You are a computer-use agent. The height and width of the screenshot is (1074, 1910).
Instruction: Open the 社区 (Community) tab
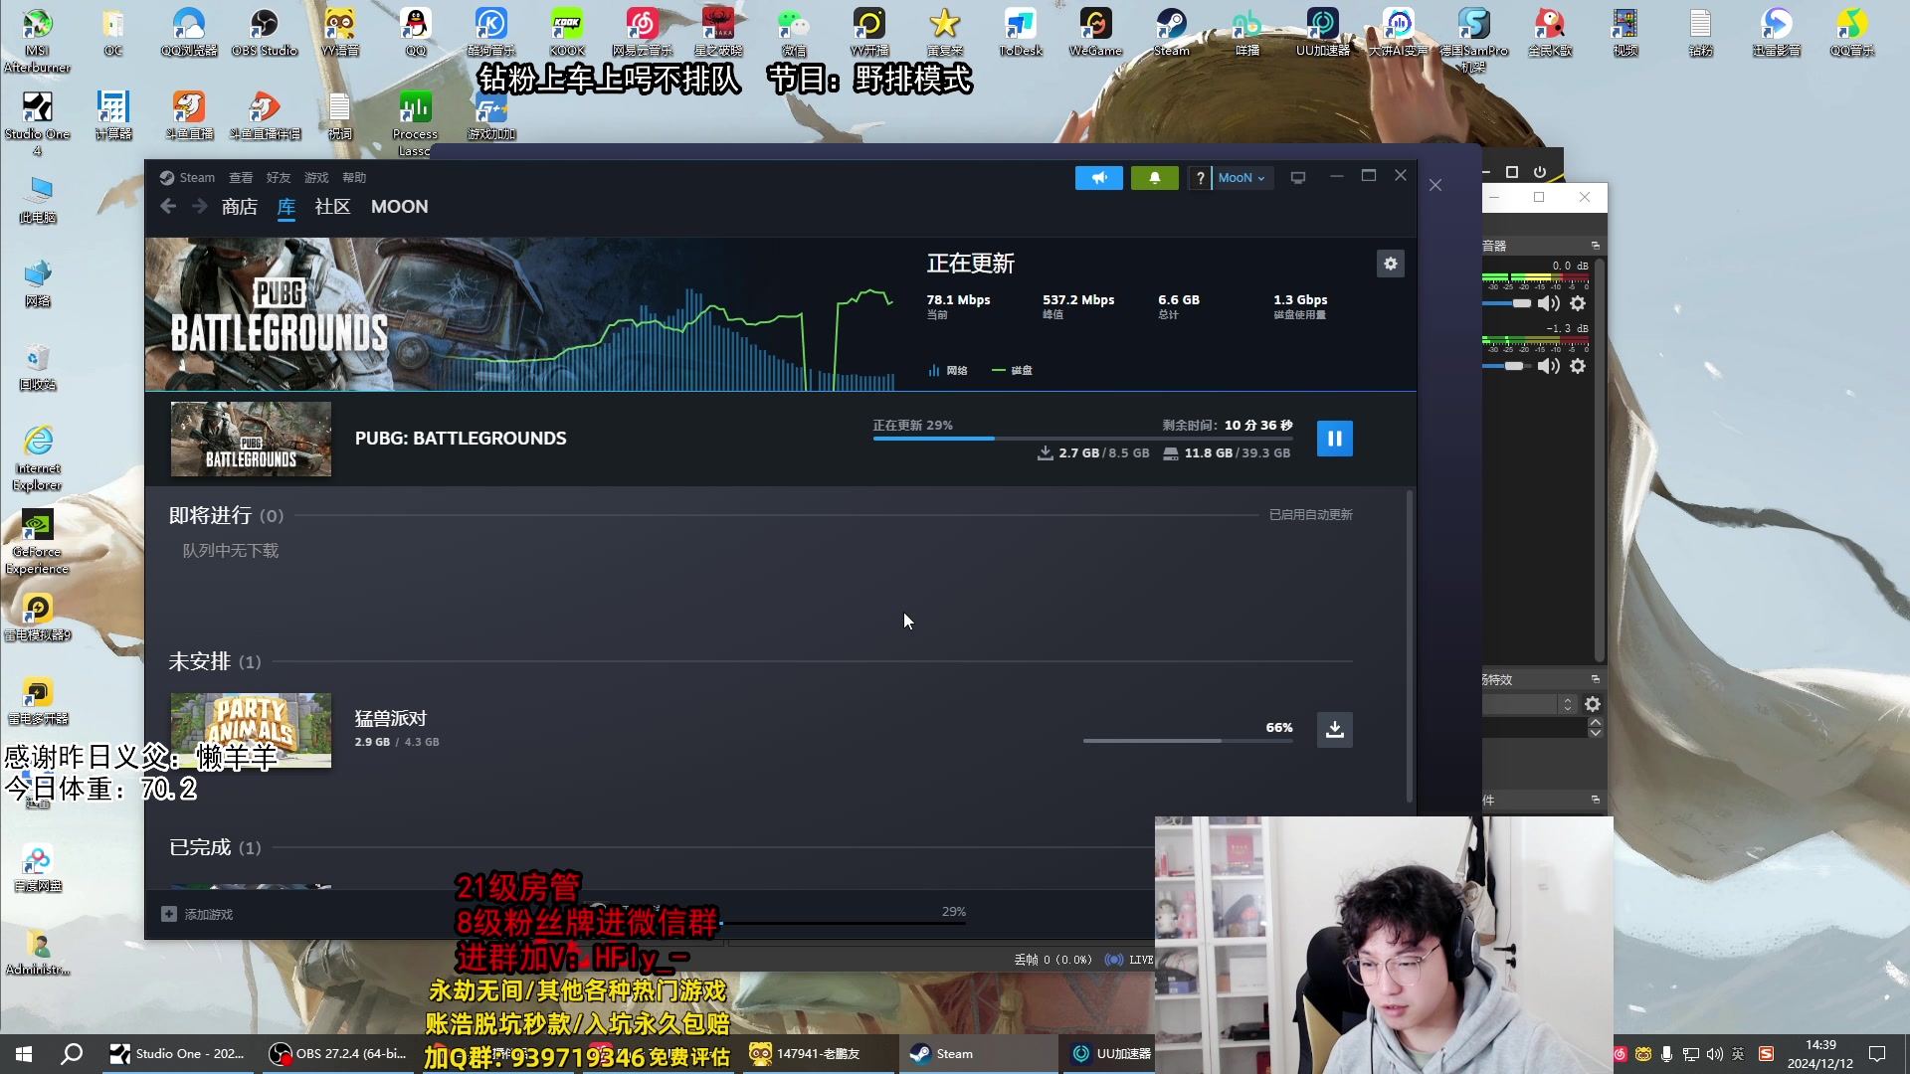[332, 207]
